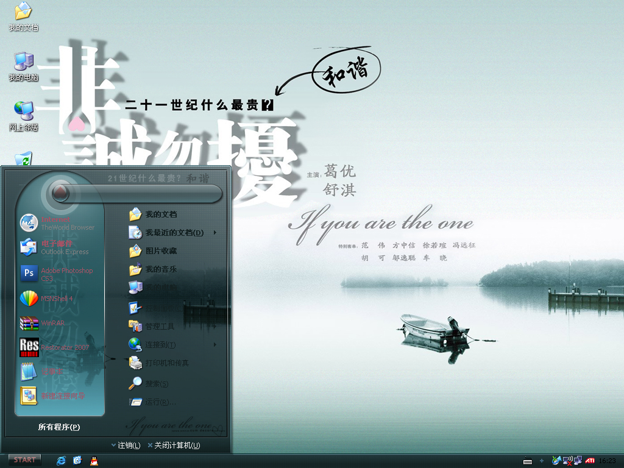Start MSNShell 4 from start menu
This screenshot has height=468, width=624.
pos(46,299)
